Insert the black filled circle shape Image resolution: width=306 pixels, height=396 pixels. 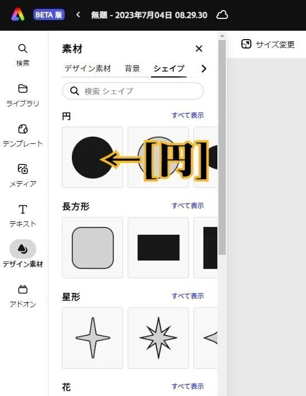pos(93,157)
